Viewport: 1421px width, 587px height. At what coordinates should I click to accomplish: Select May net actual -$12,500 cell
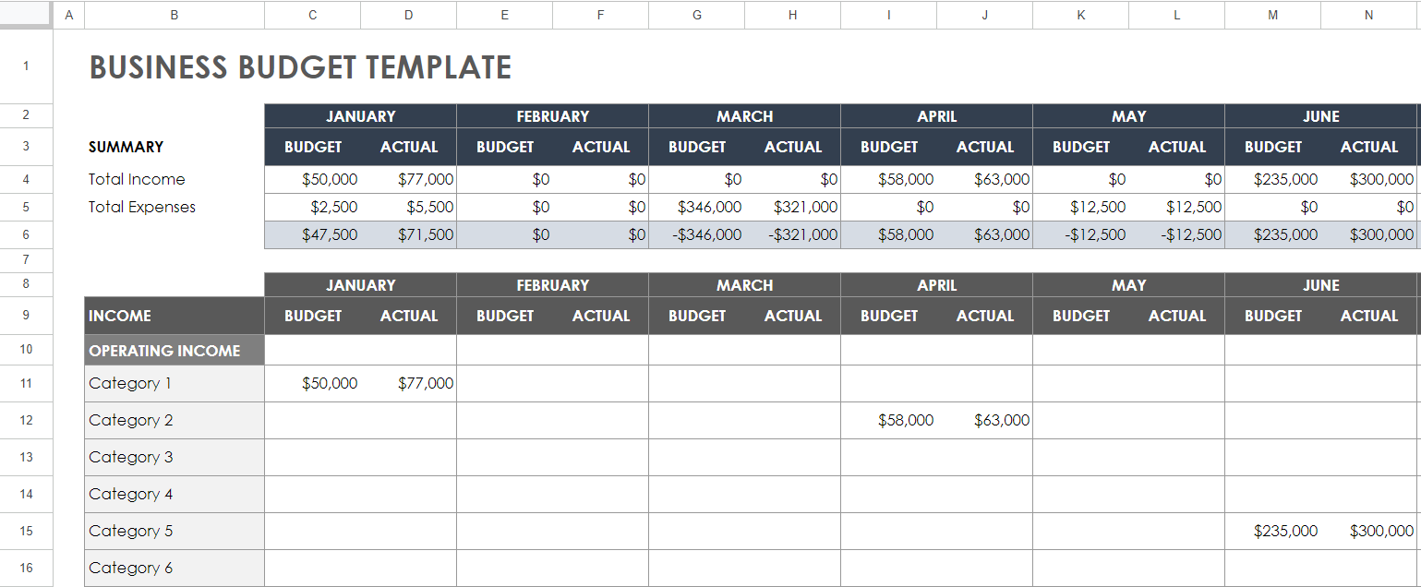point(1176,234)
